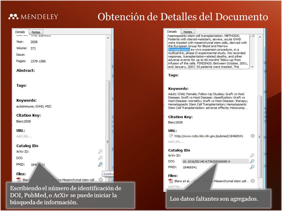
Task: Click the abstract box scroll down arrow
Action: click(252, 67)
